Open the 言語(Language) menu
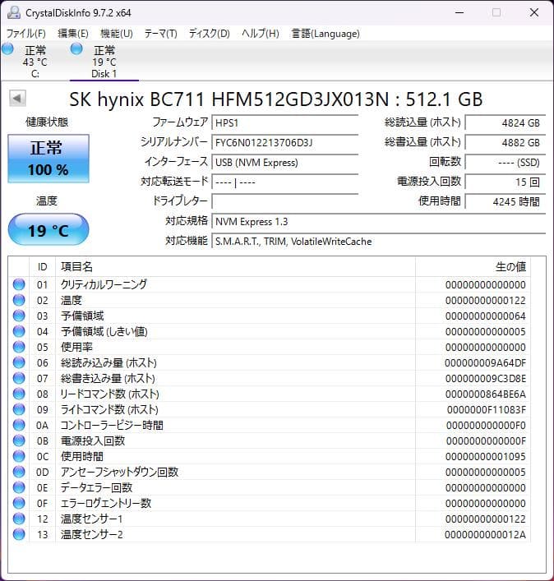The height and width of the screenshot is (581, 554). pos(325,34)
